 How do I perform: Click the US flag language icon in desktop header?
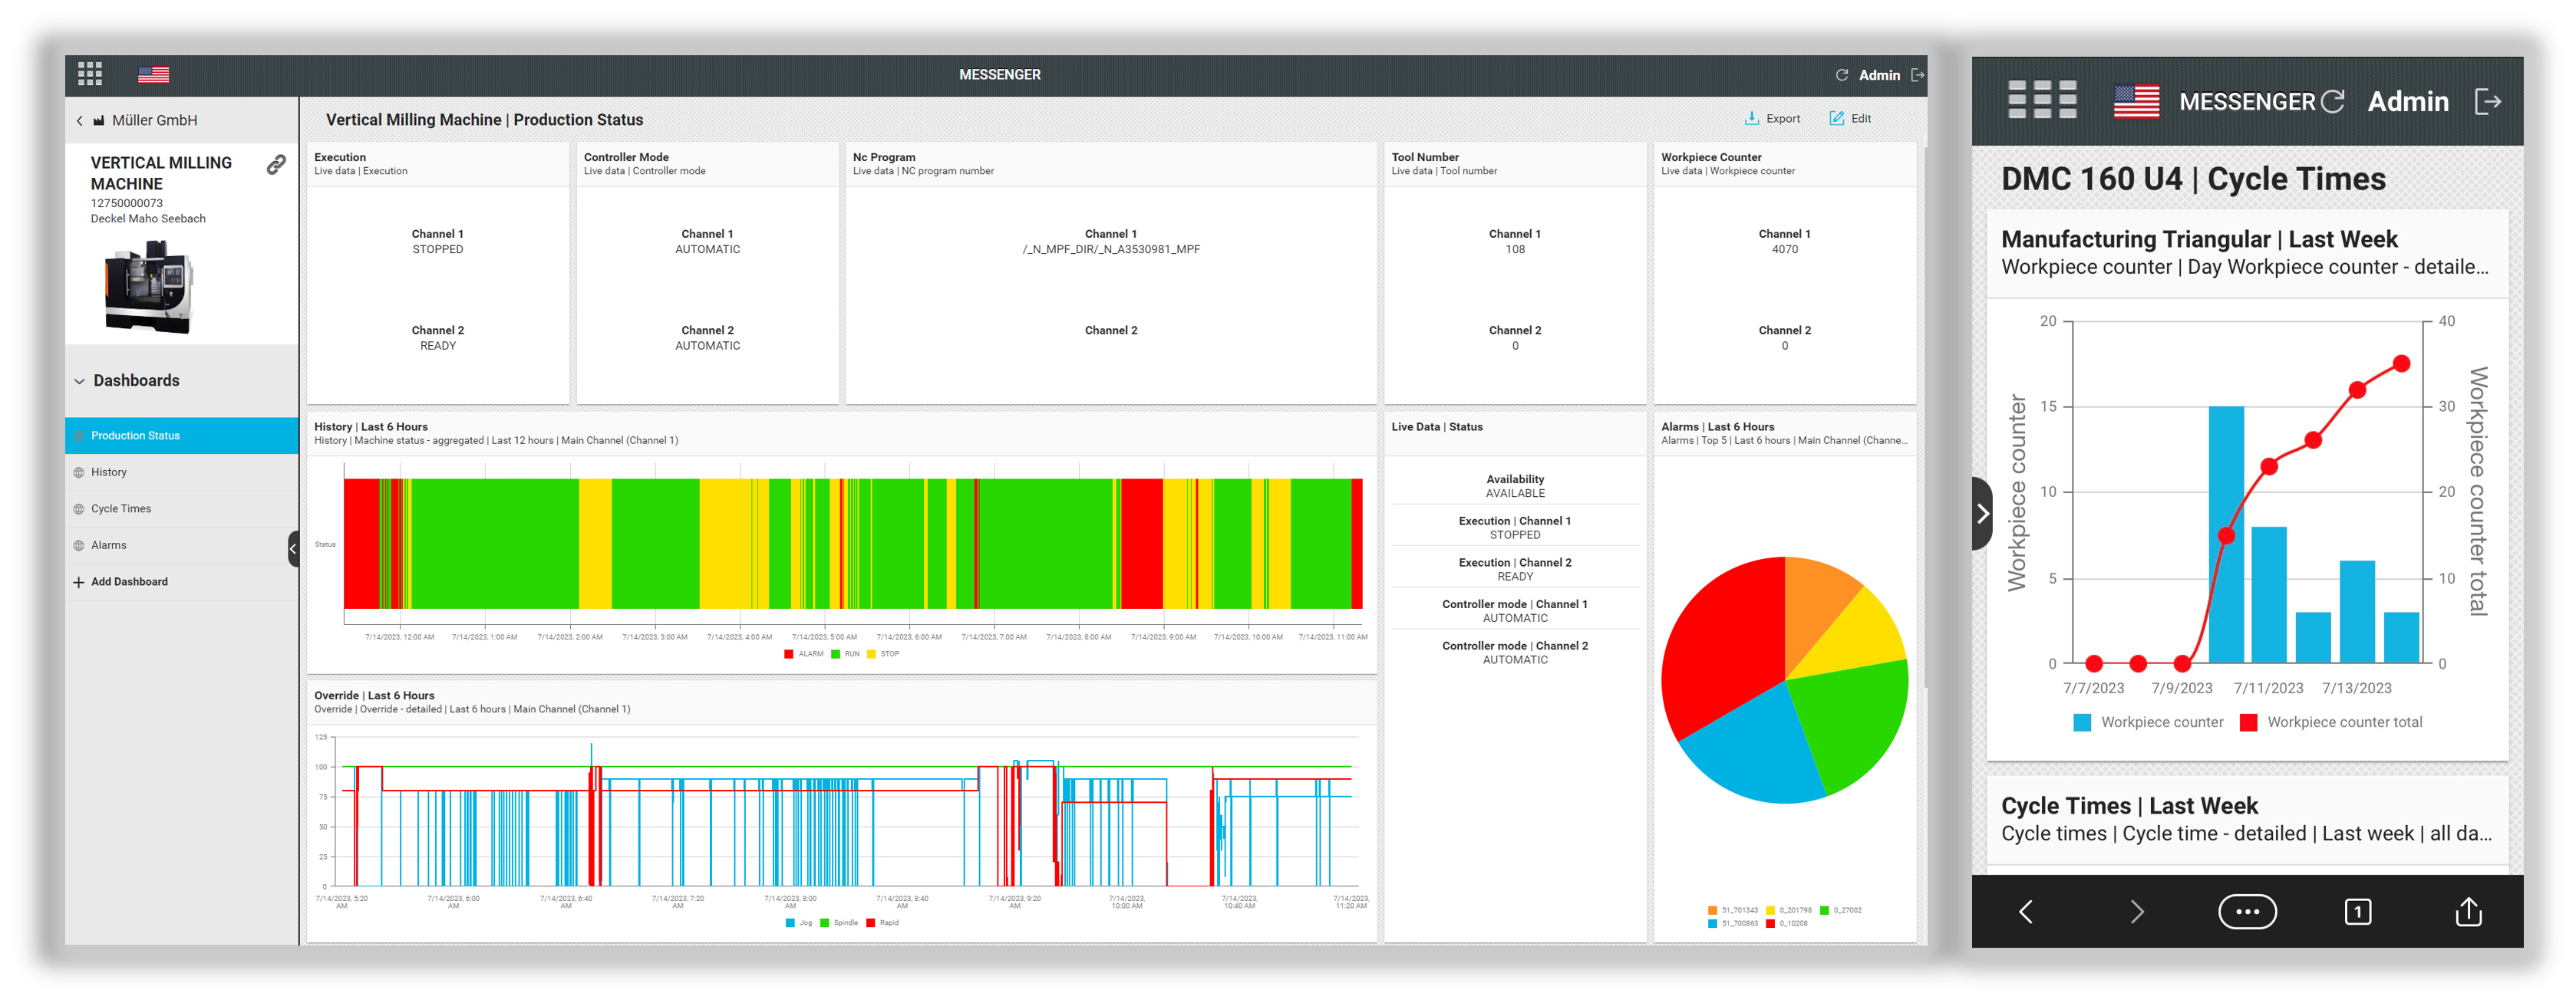pos(153,74)
